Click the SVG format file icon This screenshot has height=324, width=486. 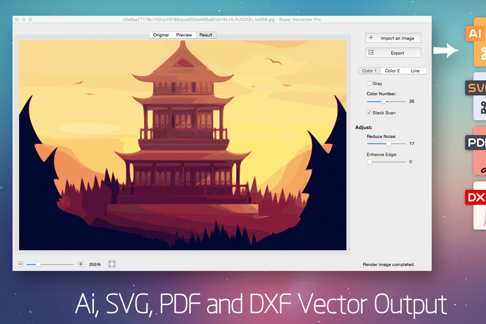point(476,96)
